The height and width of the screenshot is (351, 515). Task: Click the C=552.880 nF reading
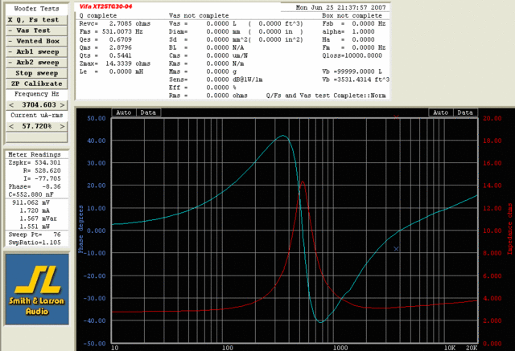pyautogui.click(x=31, y=194)
